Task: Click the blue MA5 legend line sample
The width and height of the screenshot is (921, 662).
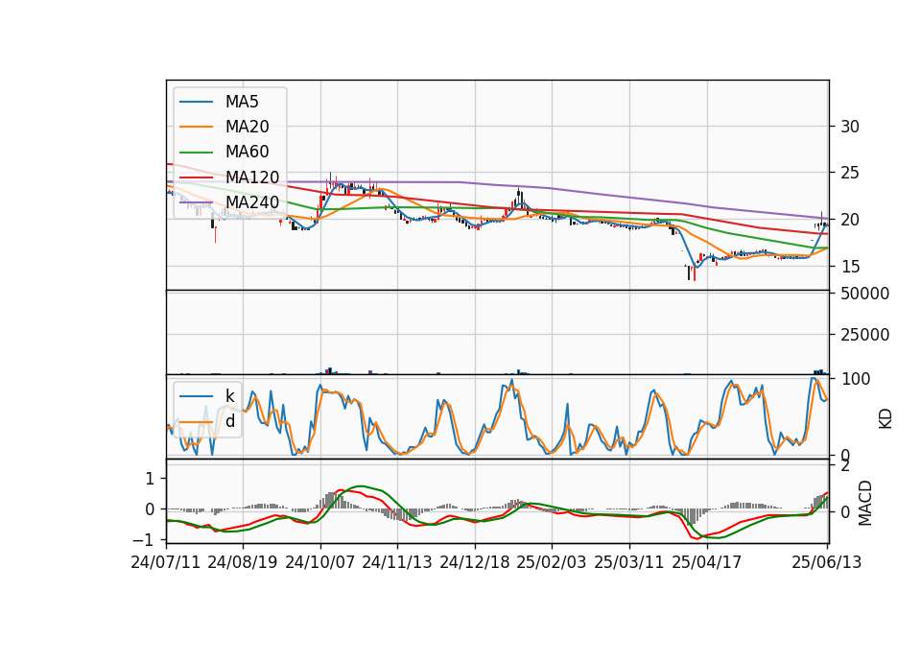Action: click(196, 102)
